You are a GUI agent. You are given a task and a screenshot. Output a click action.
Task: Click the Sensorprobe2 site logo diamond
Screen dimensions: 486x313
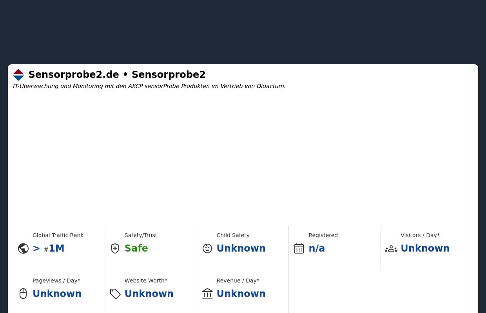18,75
